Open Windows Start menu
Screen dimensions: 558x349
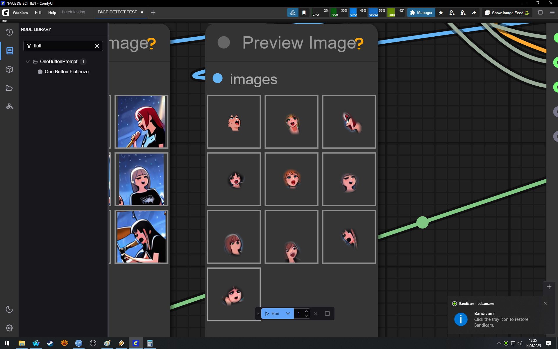[x=7, y=343]
